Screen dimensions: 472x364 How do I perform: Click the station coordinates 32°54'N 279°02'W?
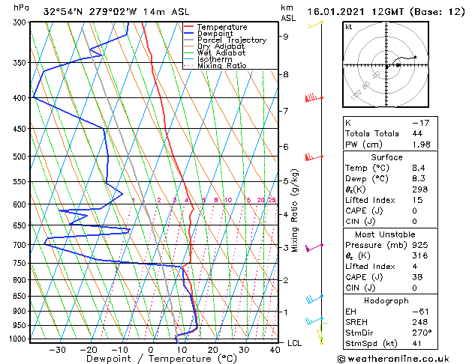[90, 12]
